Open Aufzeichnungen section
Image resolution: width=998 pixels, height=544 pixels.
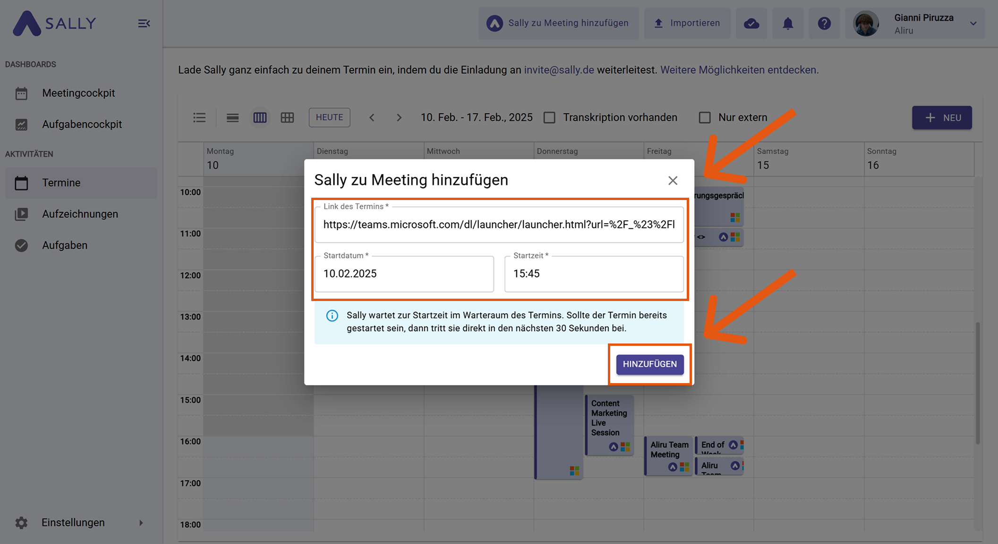[80, 214]
